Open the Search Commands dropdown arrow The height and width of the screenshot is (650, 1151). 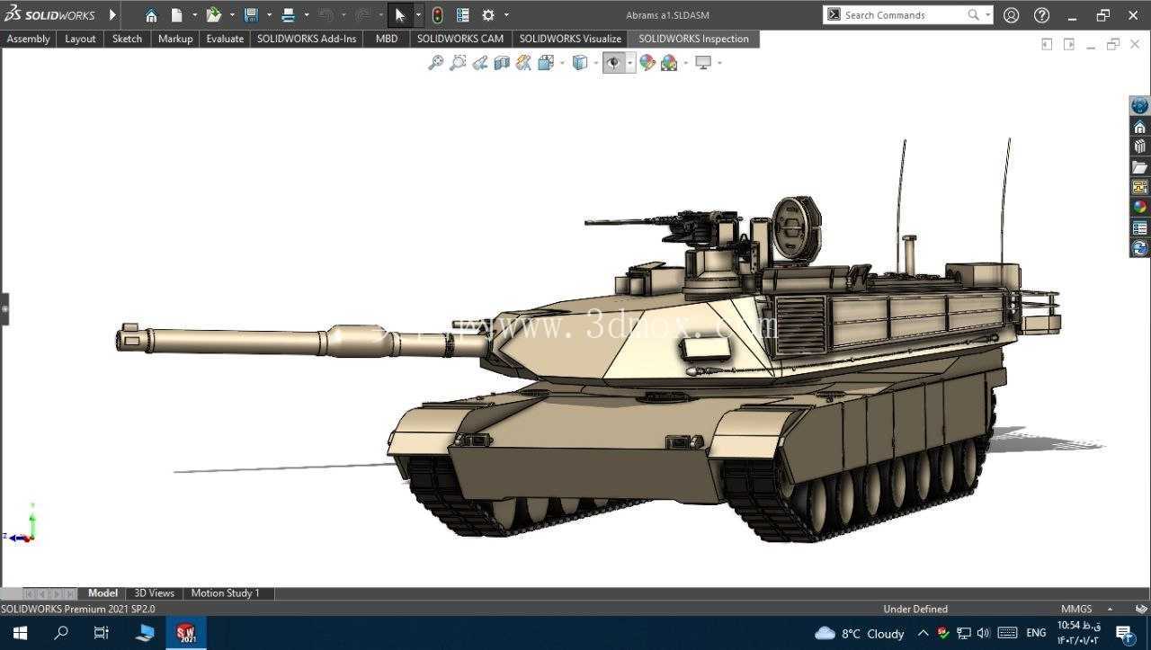[987, 15]
